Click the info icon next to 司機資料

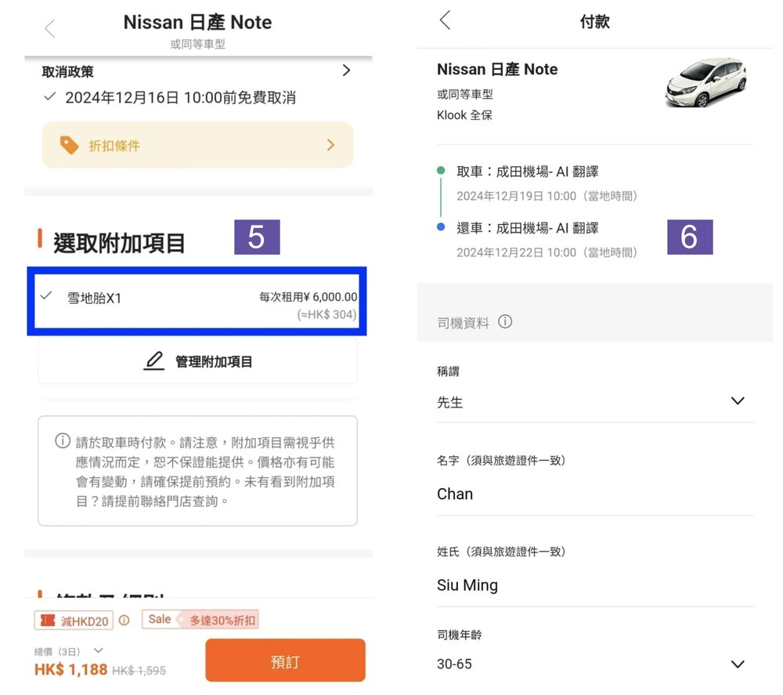[x=504, y=321]
